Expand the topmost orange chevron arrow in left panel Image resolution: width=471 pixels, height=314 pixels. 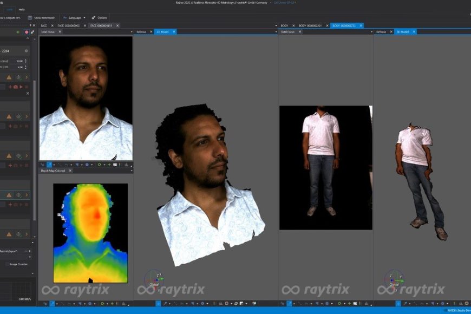(27, 77)
